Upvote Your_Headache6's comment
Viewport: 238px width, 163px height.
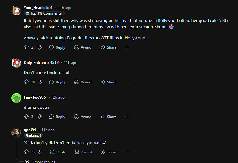point(26,47)
